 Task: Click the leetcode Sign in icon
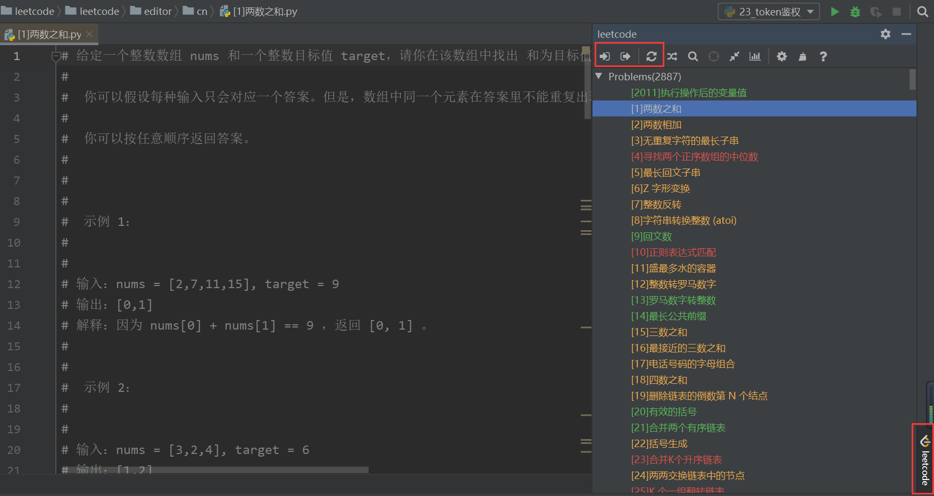pyautogui.click(x=605, y=56)
